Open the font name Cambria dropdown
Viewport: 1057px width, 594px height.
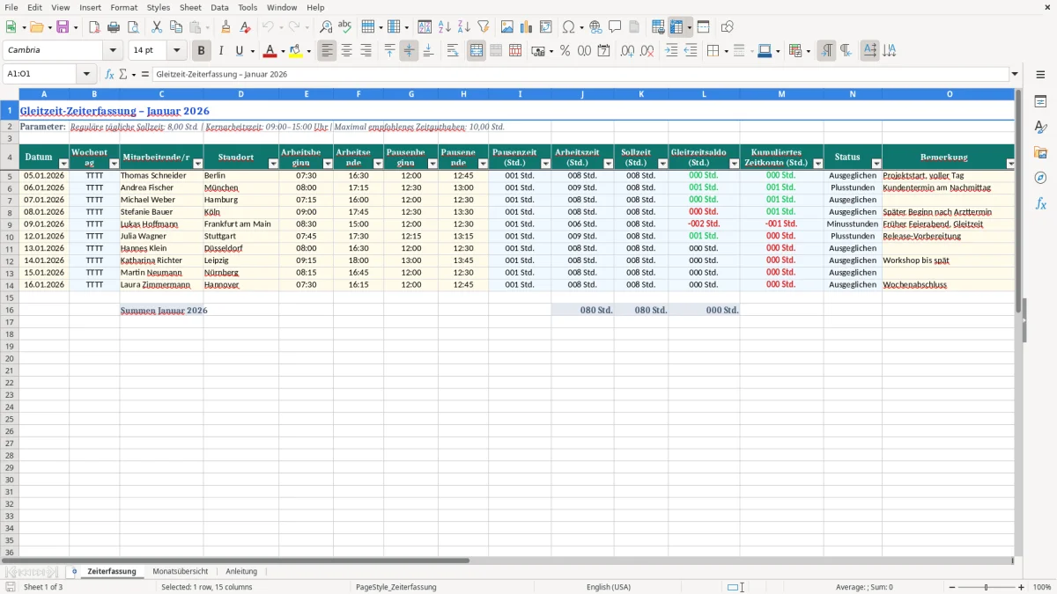(x=113, y=51)
